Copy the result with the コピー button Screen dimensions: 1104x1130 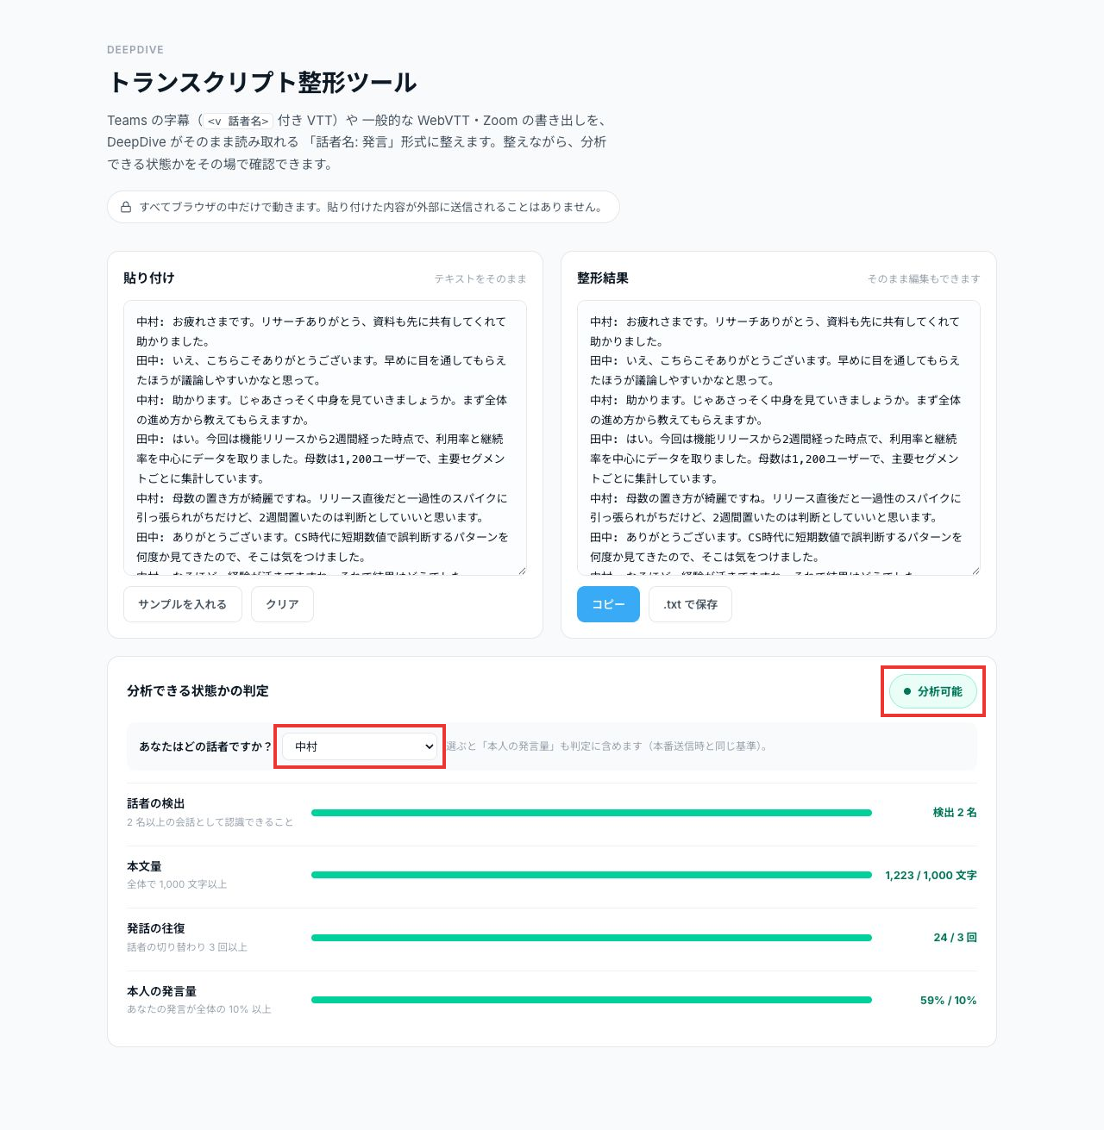coord(608,604)
